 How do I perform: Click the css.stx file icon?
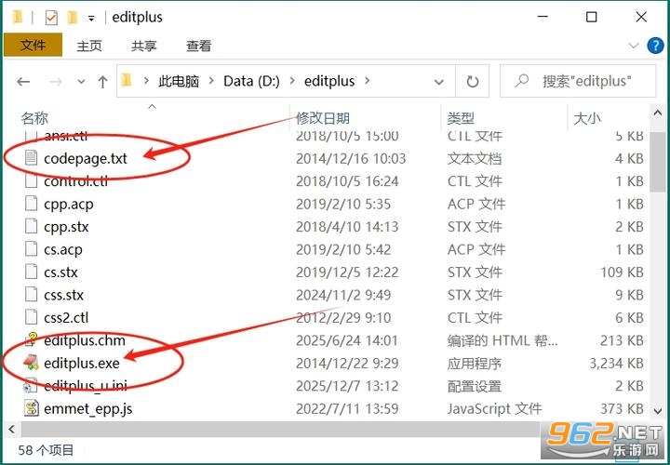31,295
